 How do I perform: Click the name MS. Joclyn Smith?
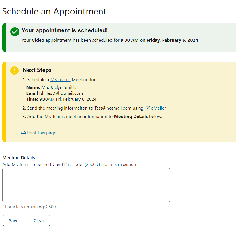59,87
